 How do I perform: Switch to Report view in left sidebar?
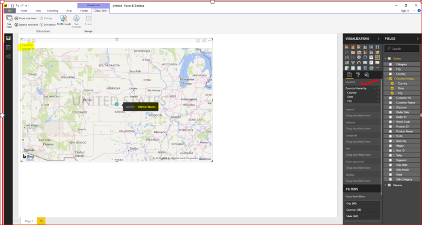pos(8,38)
